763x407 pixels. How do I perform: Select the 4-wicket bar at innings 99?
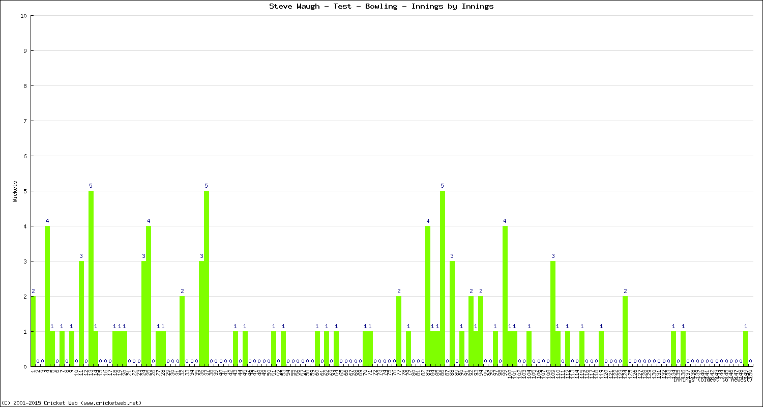505,296
